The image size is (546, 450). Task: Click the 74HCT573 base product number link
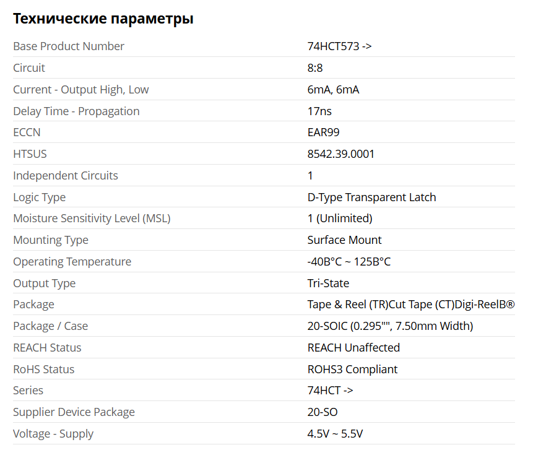339,46
